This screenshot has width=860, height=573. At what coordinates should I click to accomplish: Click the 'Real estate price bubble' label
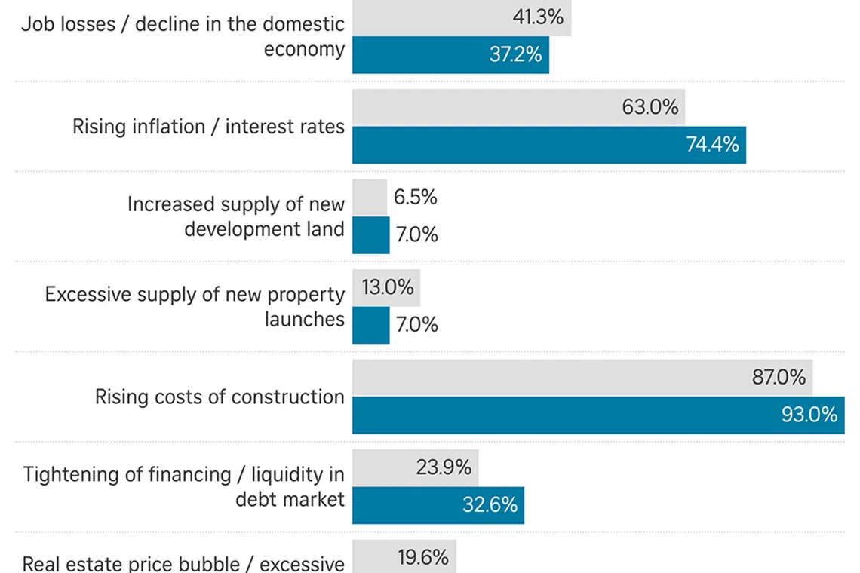[183, 563]
